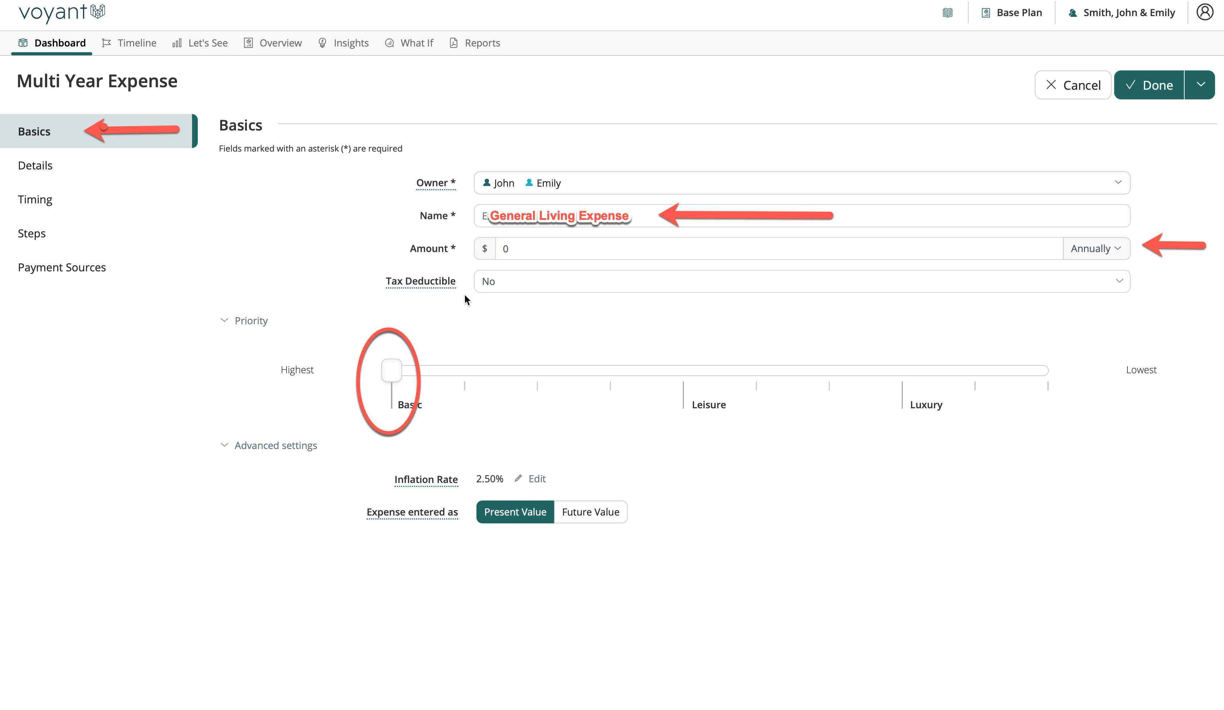Open the book guide icon in header

(x=947, y=13)
